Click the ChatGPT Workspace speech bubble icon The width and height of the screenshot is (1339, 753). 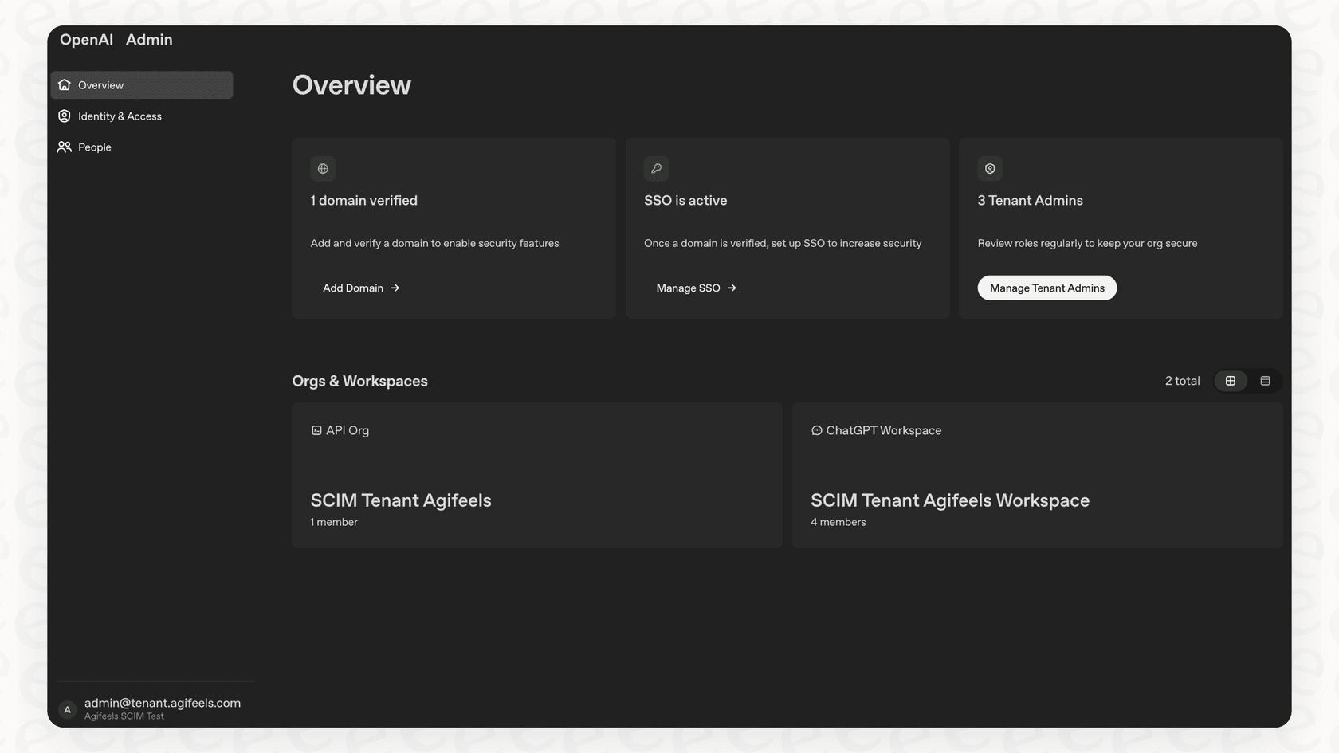coord(816,429)
